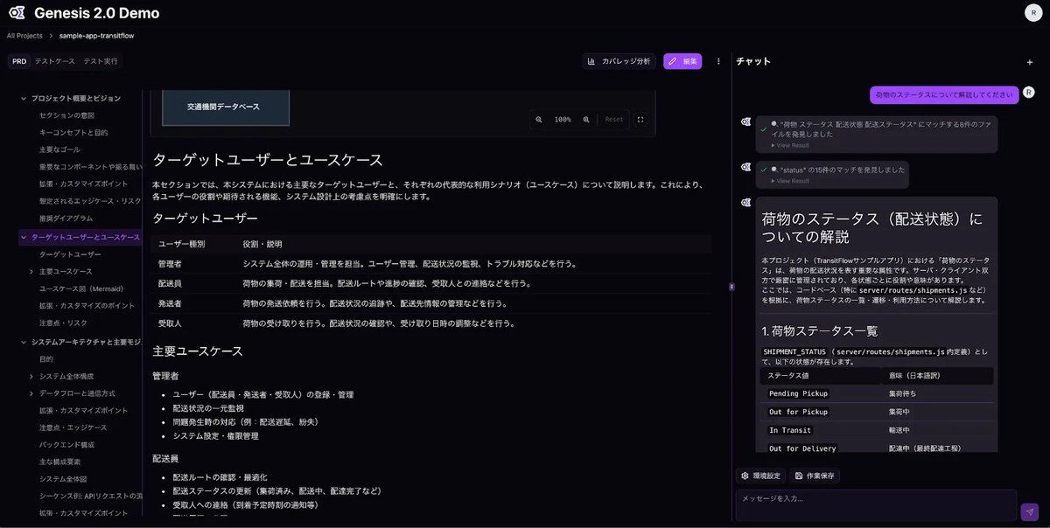This screenshot has height=528, width=1050.
Task: Expand View Result under the status 15件 match
Action: (789, 181)
